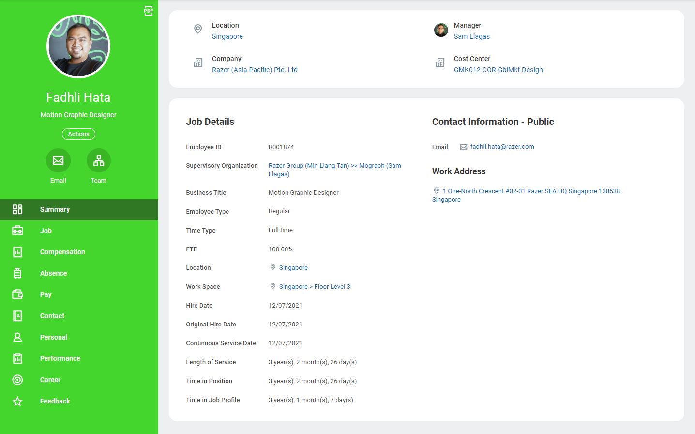
Task: Click the Work Address heading
Action: tap(459, 171)
